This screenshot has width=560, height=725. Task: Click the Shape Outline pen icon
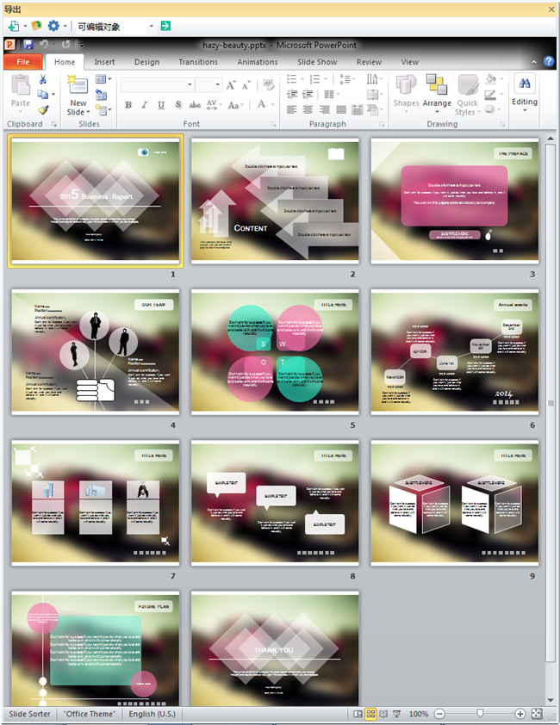[490, 95]
